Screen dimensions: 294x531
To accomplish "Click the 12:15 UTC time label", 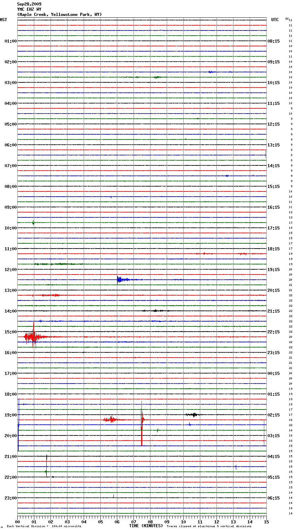I will click(x=274, y=124).
